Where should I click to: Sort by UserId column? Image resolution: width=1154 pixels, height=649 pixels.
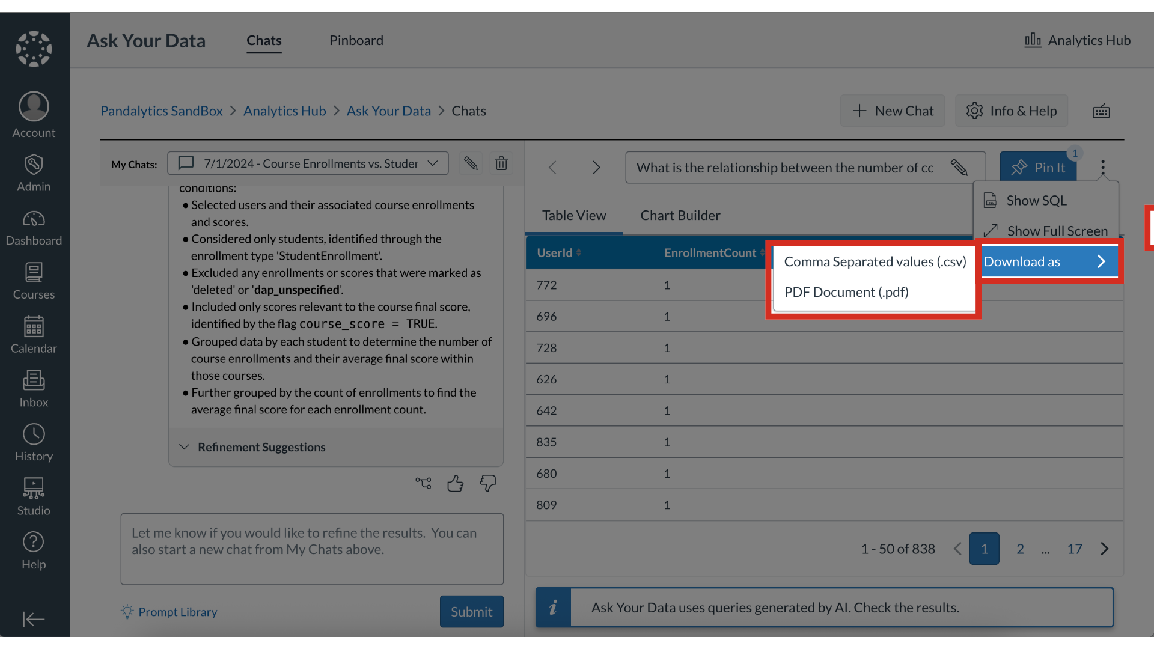point(559,253)
